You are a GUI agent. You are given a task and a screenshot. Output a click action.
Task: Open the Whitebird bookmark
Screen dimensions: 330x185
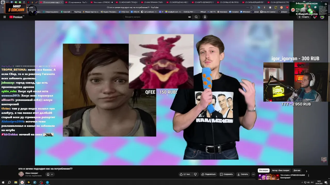[x=245, y=12]
